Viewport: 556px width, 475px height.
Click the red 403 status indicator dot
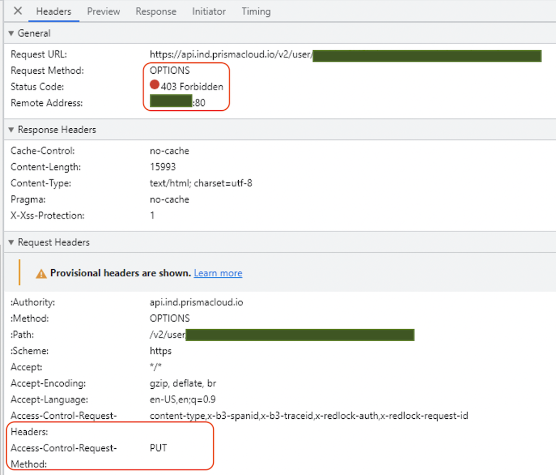(x=154, y=86)
